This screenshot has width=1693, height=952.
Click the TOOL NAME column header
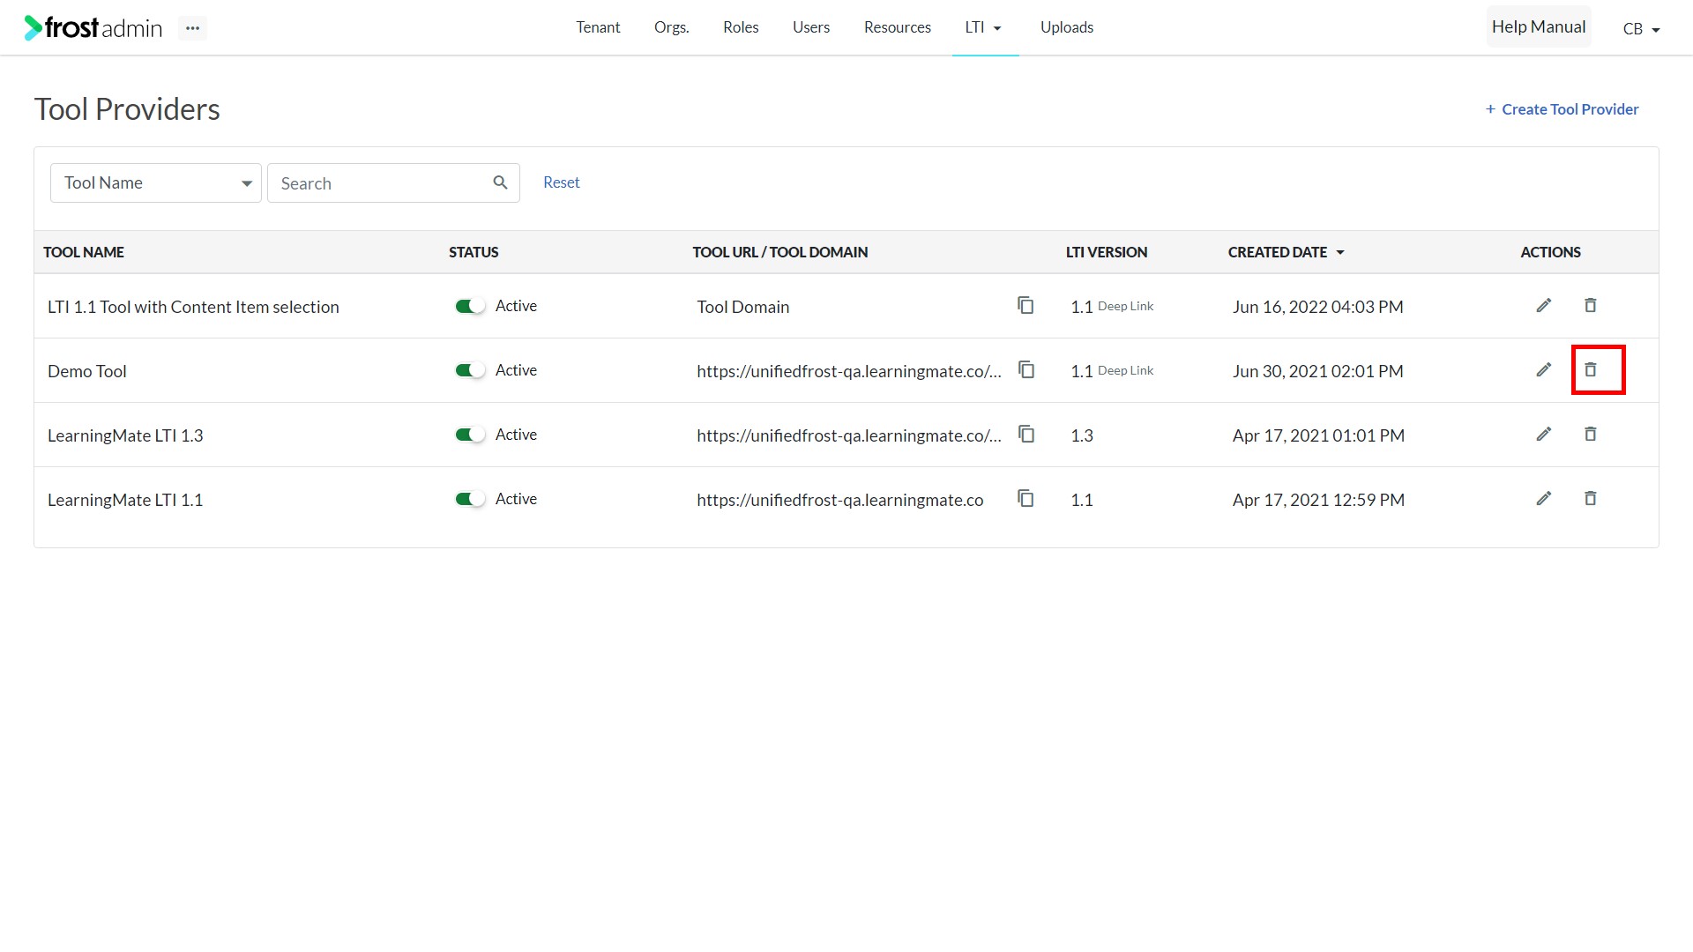84,252
